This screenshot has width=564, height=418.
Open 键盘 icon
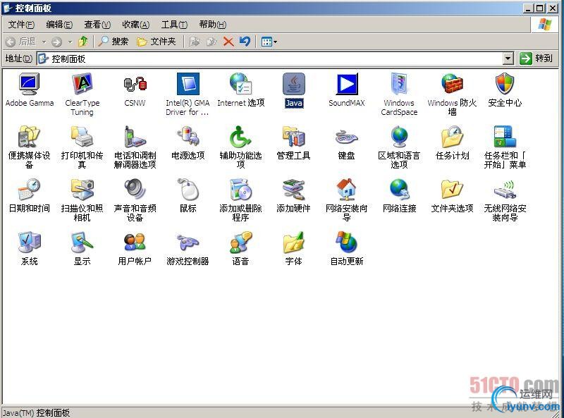[347, 137]
